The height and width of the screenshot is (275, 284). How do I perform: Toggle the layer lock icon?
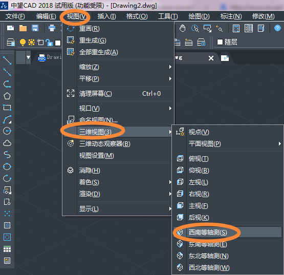tap(49, 43)
